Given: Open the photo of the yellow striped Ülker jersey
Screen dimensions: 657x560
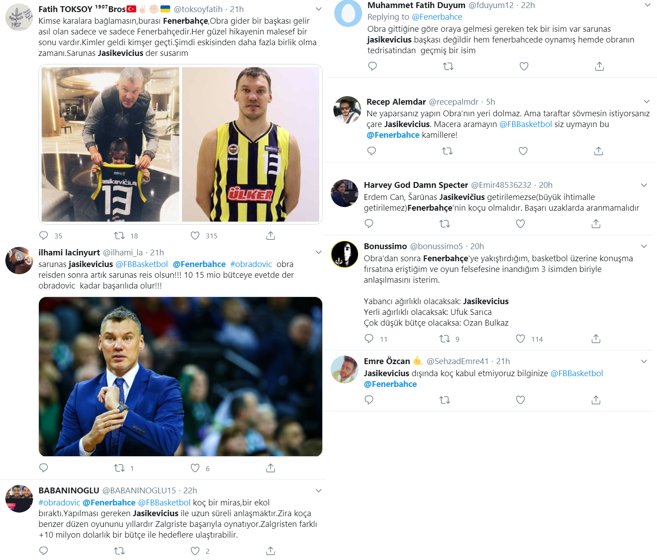Looking at the screenshot, I should pyautogui.click(x=251, y=144).
